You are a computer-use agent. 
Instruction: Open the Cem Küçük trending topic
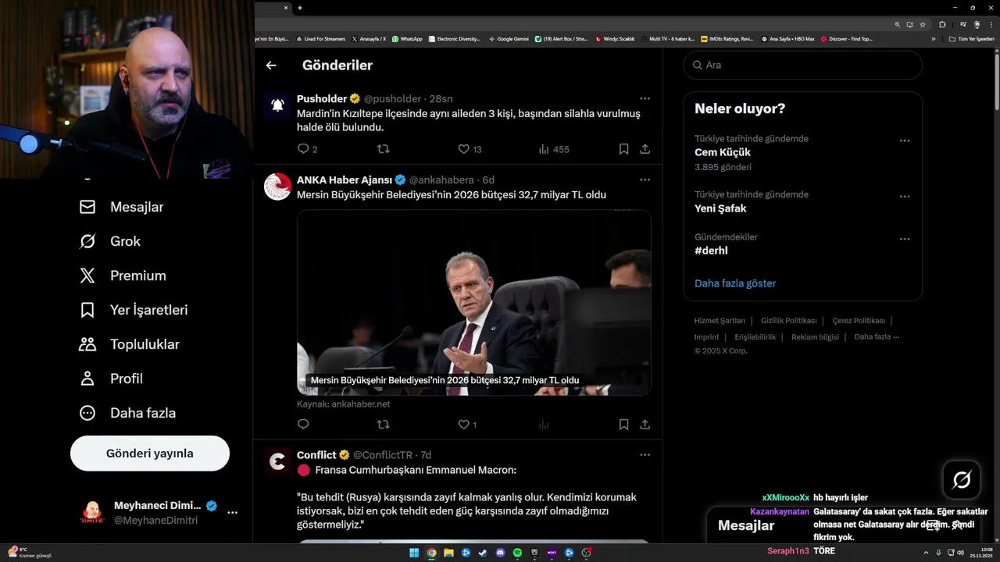(723, 152)
